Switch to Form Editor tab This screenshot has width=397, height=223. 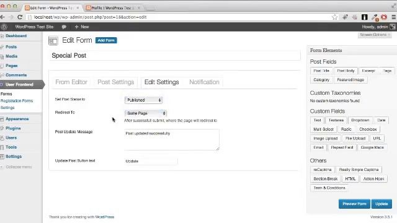(x=71, y=82)
